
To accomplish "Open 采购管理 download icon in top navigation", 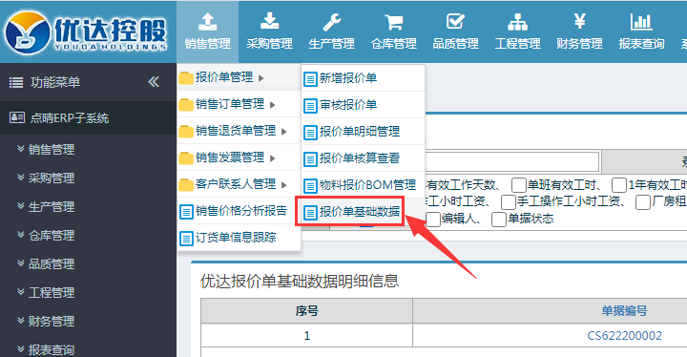I will pos(269,21).
